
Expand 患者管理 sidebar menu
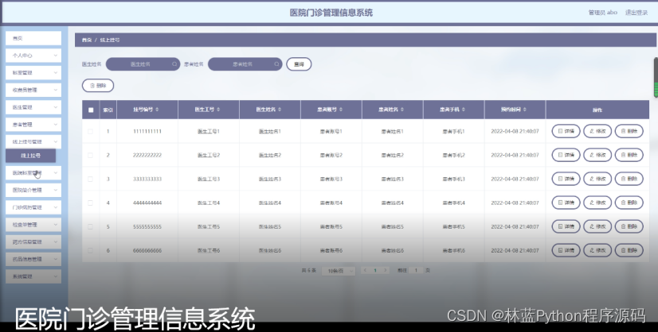(33, 125)
